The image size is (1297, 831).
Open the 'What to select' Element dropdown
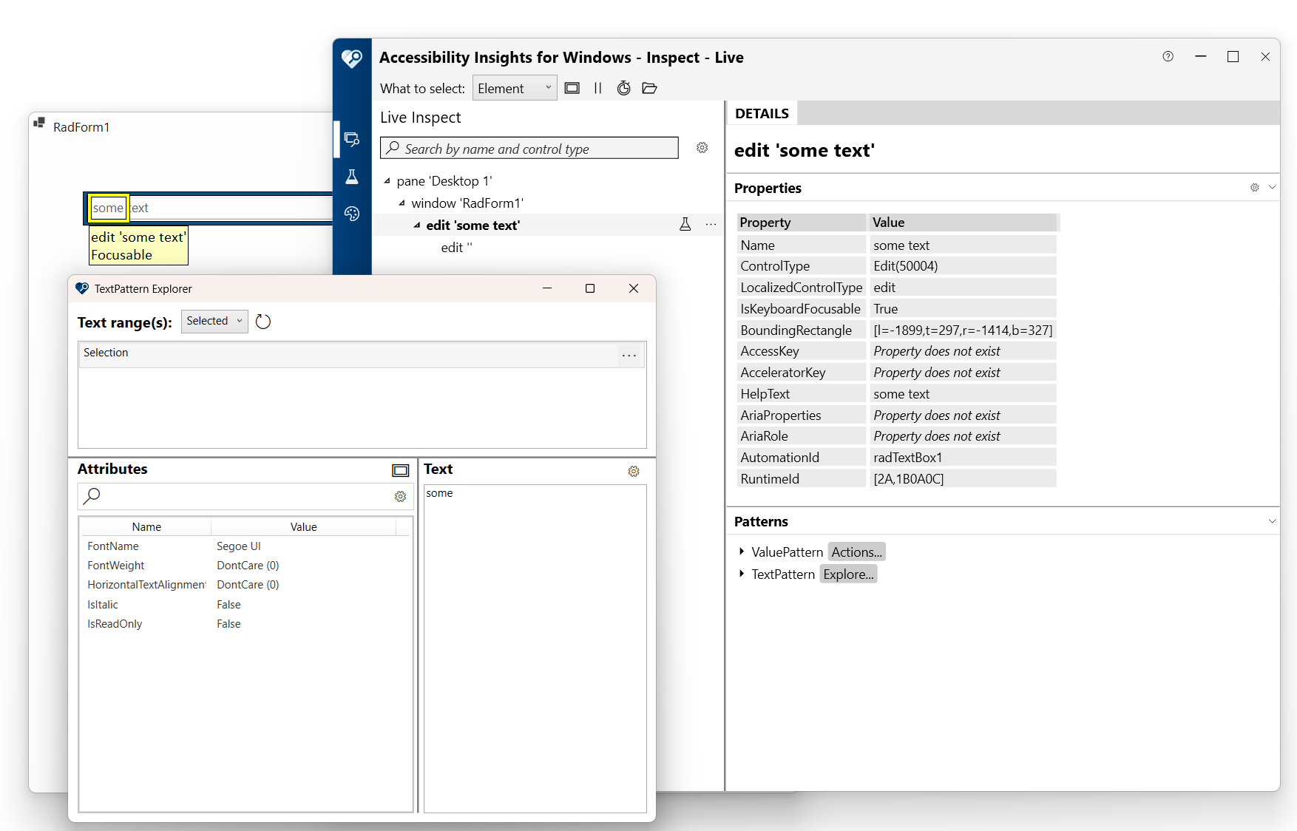tap(514, 87)
